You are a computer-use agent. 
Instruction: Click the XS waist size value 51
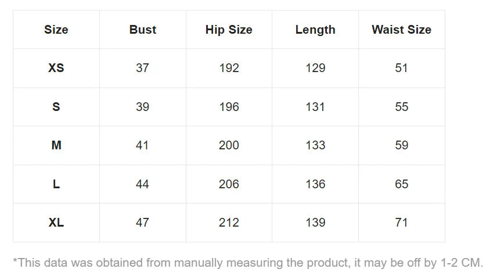[402, 68]
